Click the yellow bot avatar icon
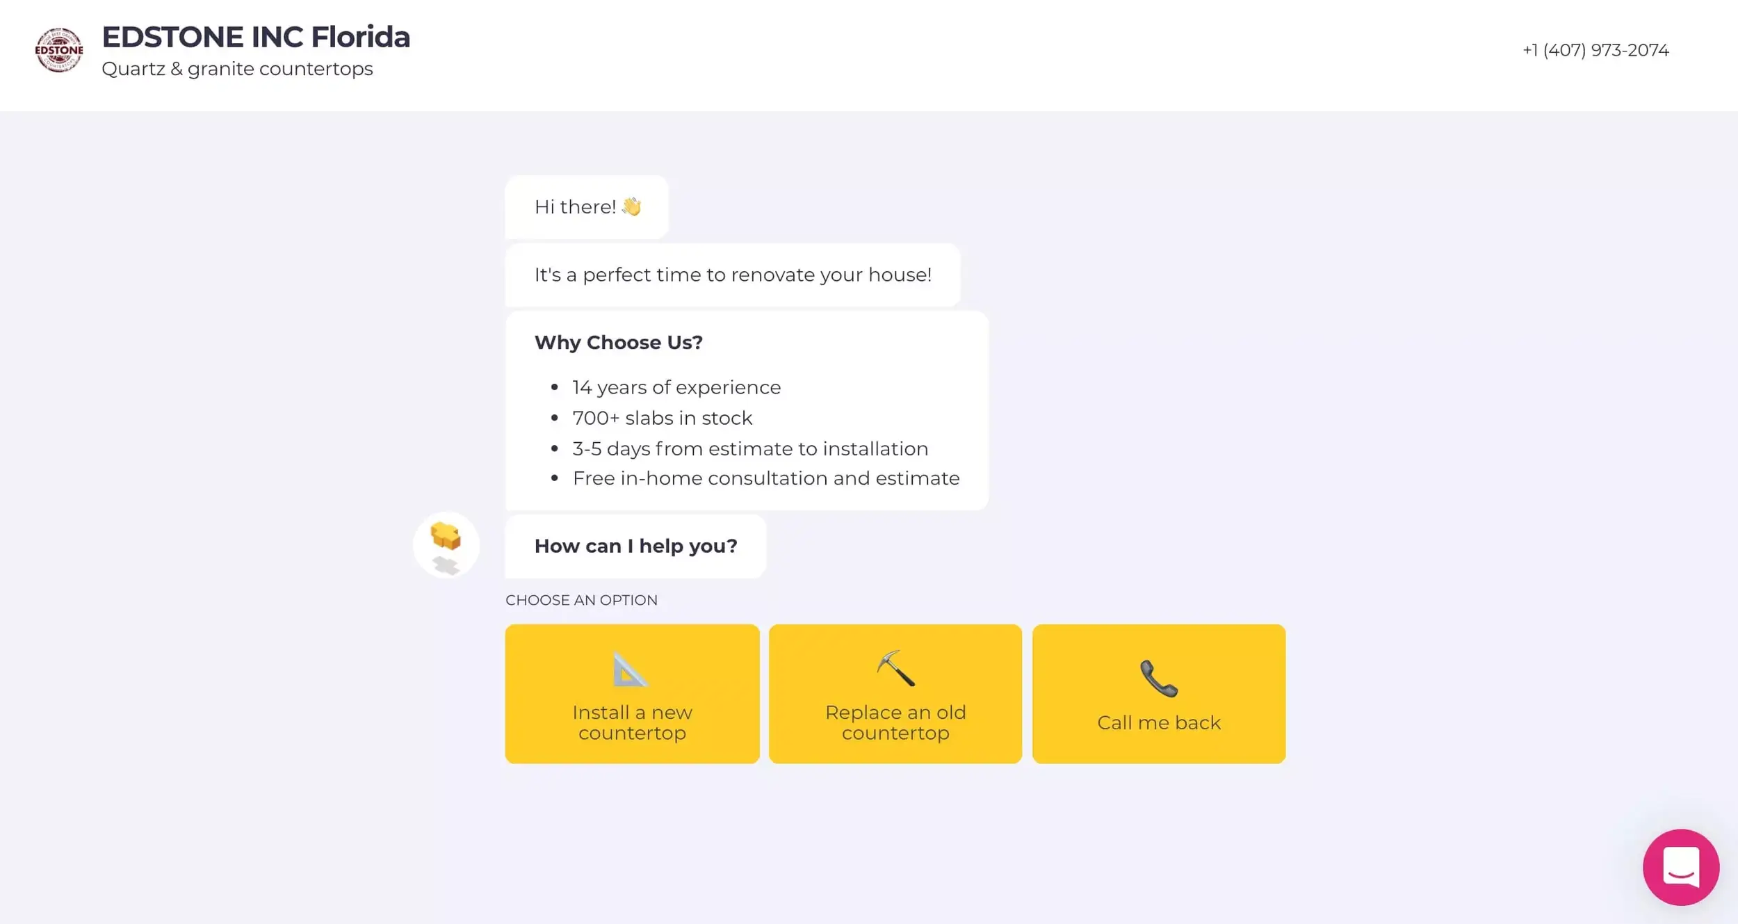 pyautogui.click(x=446, y=544)
